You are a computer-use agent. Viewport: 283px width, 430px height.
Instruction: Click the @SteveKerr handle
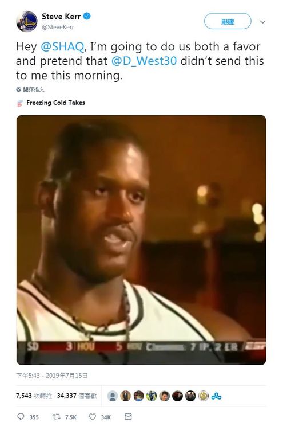[58, 27]
